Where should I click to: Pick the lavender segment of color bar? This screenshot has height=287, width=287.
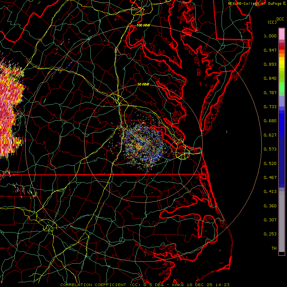282,101
